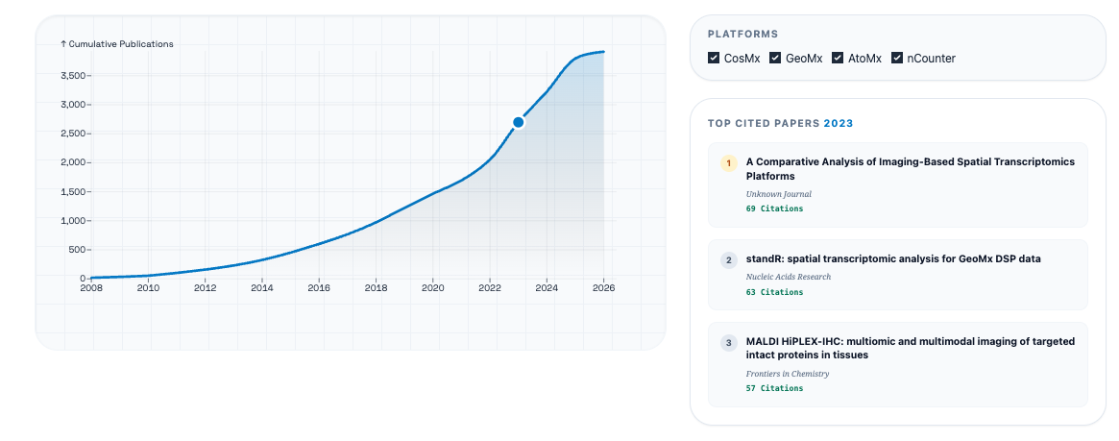
Task: Toggle the nCounter platform checkbox
Action: pos(898,58)
